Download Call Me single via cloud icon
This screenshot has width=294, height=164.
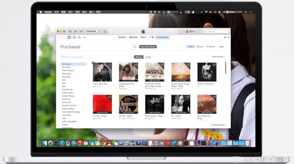click(136, 97)
